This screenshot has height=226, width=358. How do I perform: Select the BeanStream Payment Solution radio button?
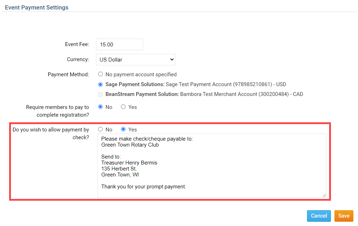[x=101, y=94]
